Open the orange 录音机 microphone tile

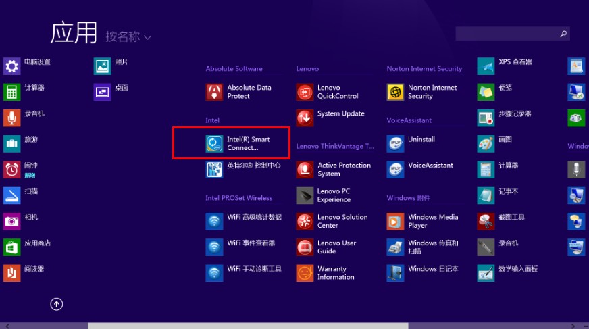click(x=11, y=118)
